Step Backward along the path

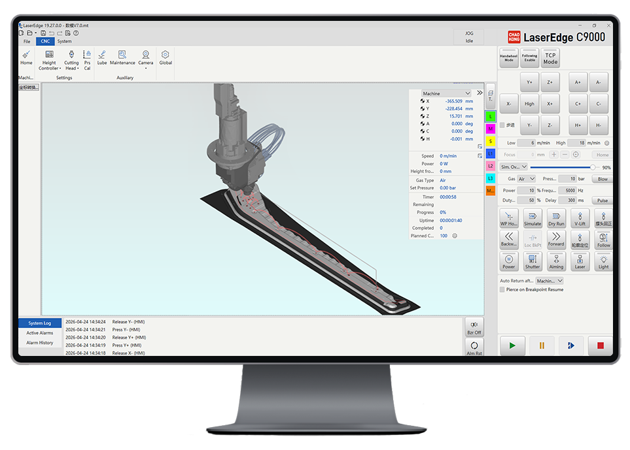(509, 240)
